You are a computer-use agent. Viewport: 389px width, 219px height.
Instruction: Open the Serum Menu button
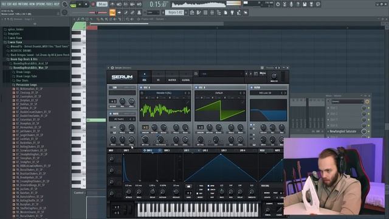click(263, 74)
